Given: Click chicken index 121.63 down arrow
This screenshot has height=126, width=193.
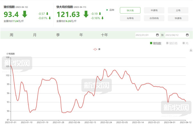Looking at the screenshot, I should 86,14.
